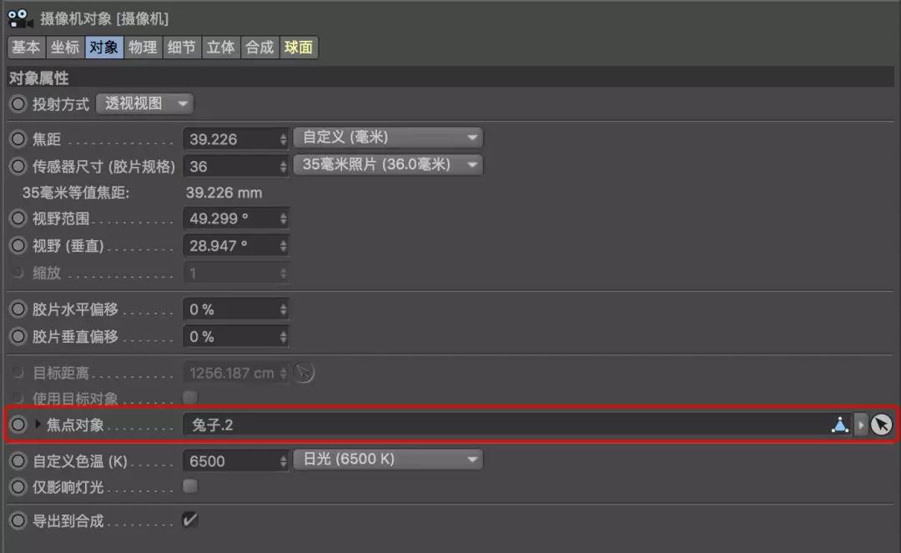Toggle the 投射方式 animation circle
This screenshot has width=901, height=553.
[18, 104]
